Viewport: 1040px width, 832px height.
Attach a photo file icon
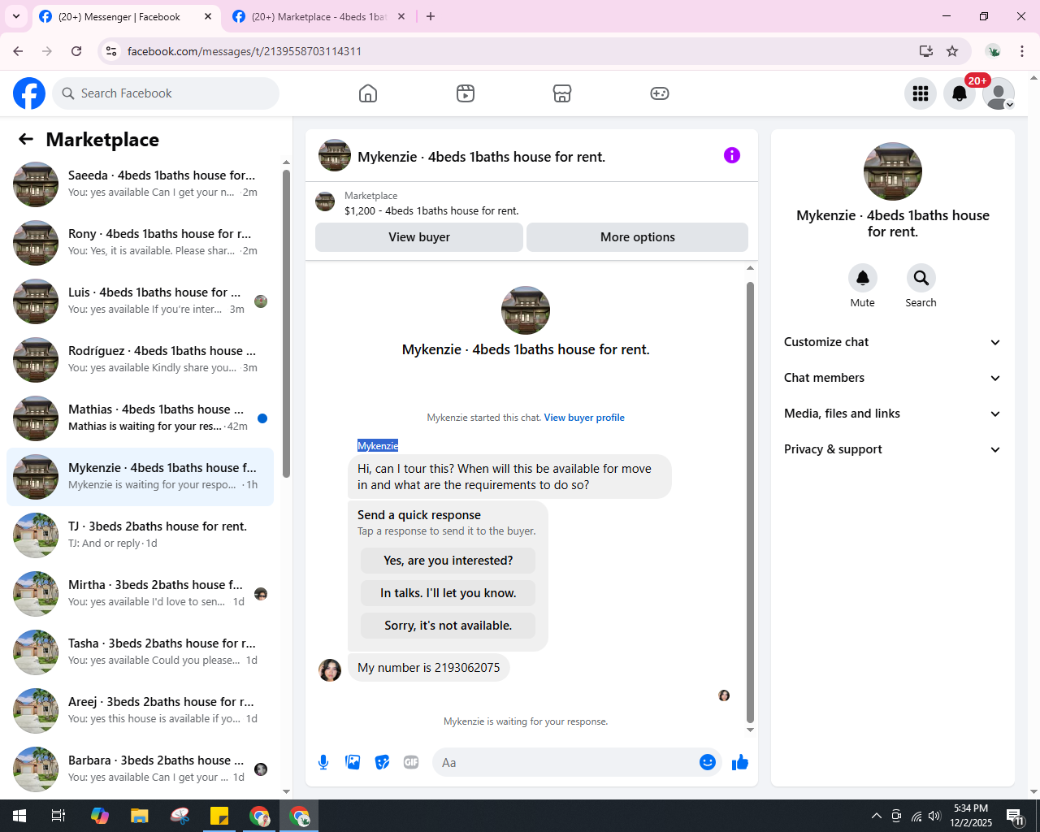pyautogui.click(x=353, y=762)
